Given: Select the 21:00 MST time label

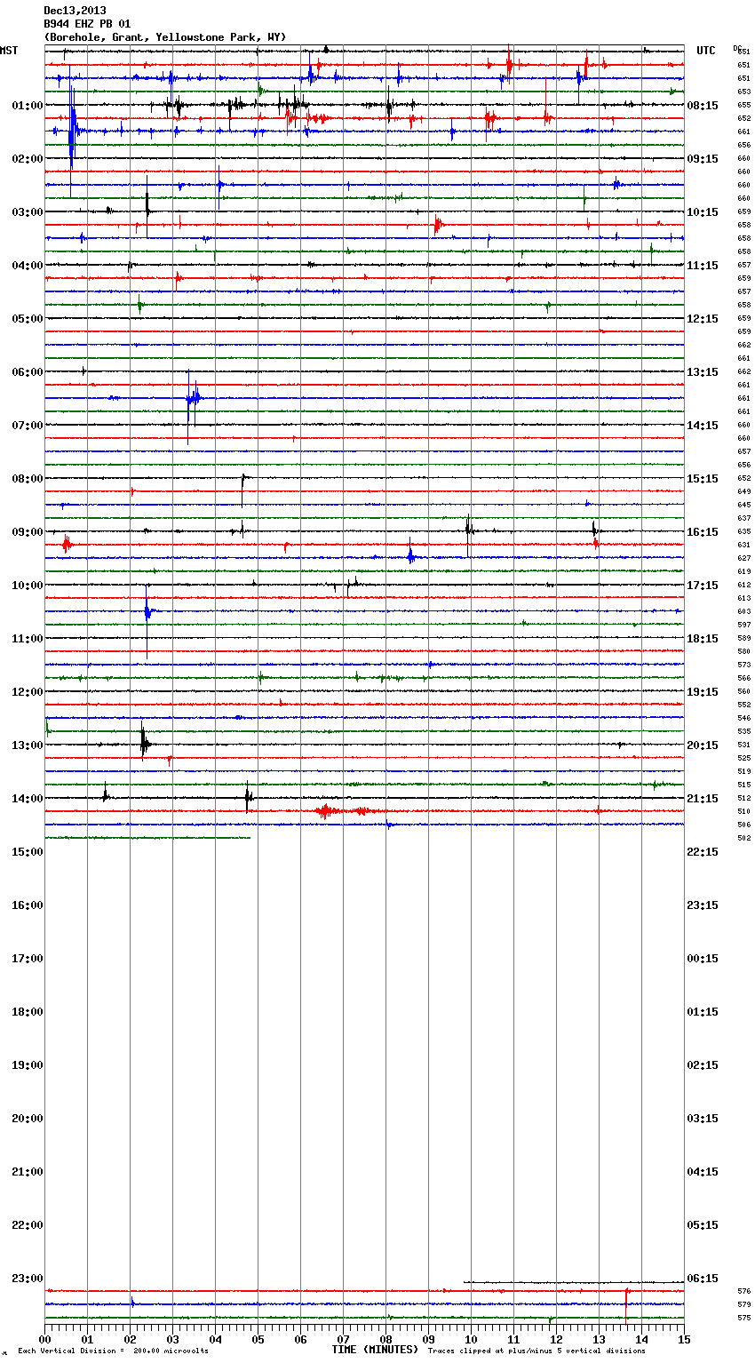Looking at the screenshot, I should point(27,1172).
